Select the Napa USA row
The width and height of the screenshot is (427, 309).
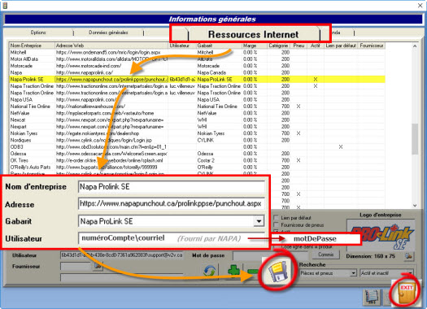coord(197,100)
